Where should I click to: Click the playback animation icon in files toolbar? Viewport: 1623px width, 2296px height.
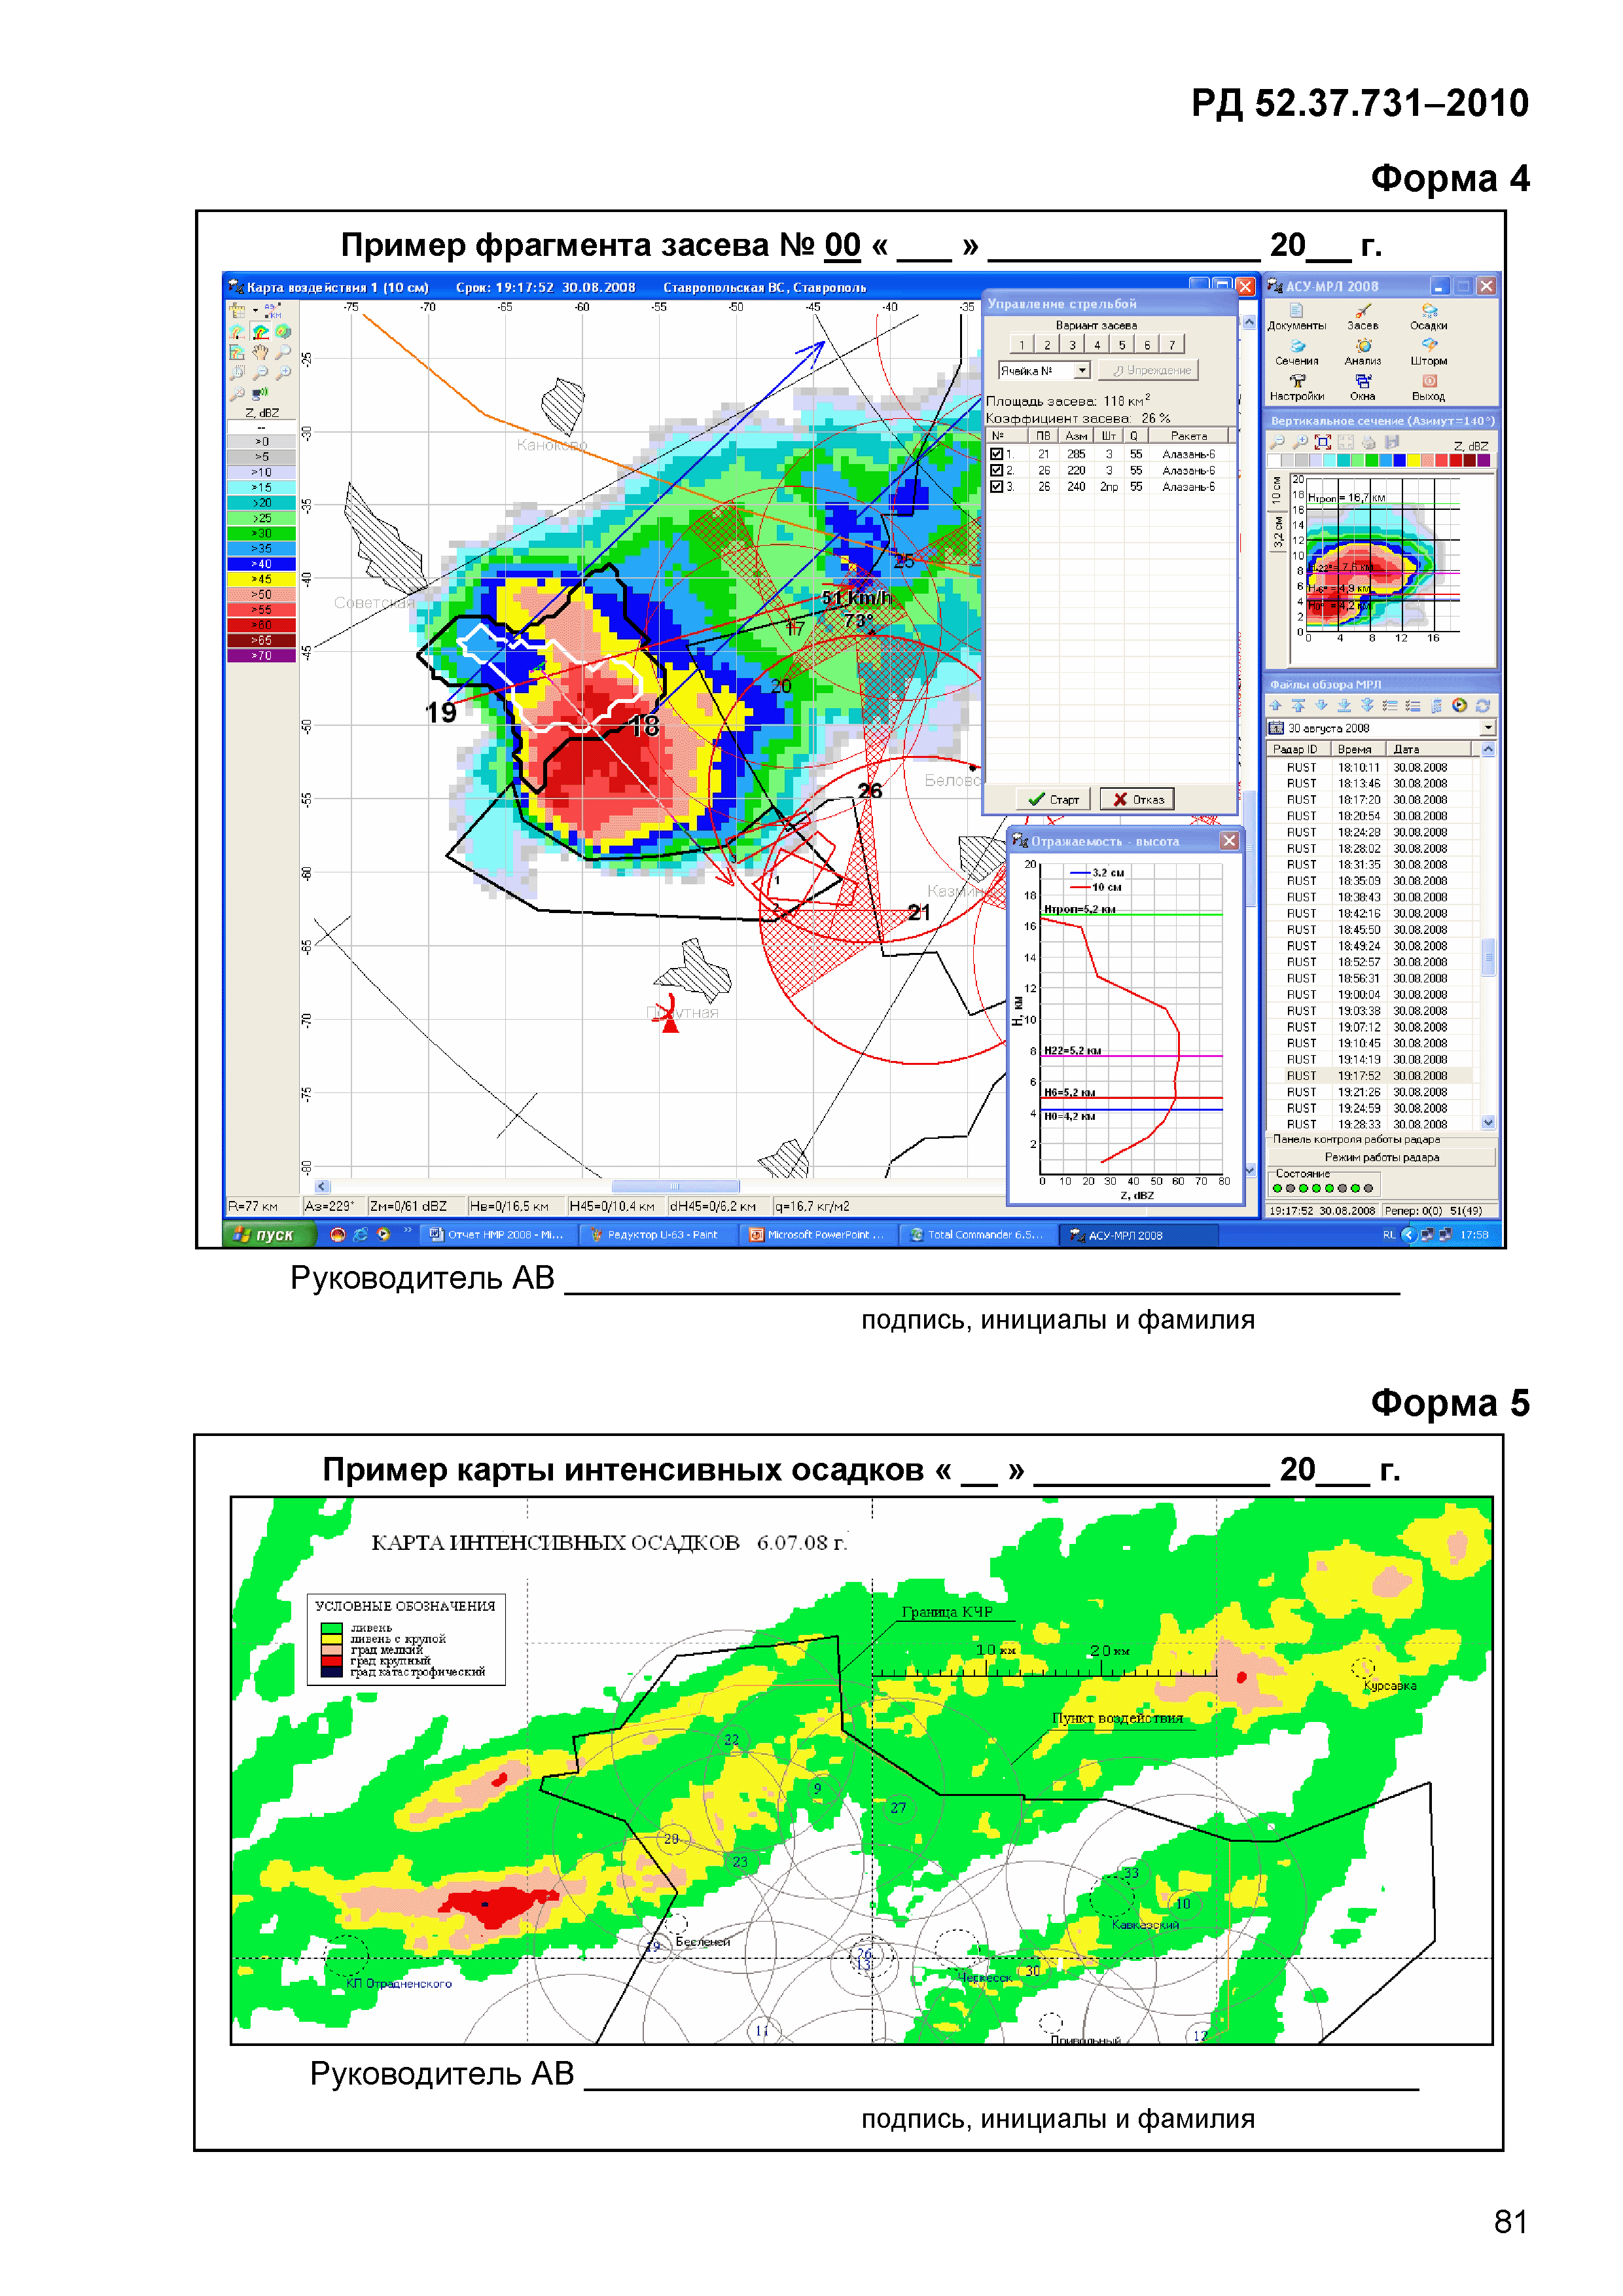click(1460, 705)
